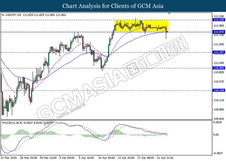This screenshot has width=226, height=161.
Task: Click the OHLC values 111.829 111.829 111.801 111.801
Action: point(45,15)
